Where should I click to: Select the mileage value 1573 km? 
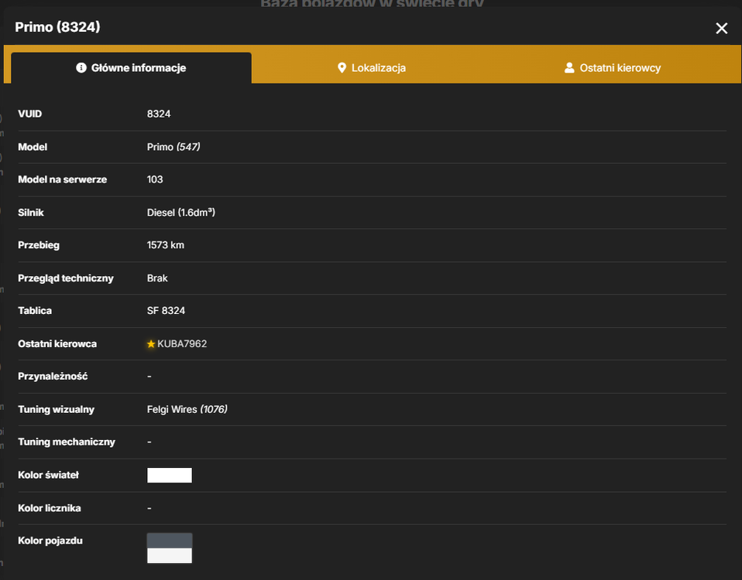tap(166, 245)
